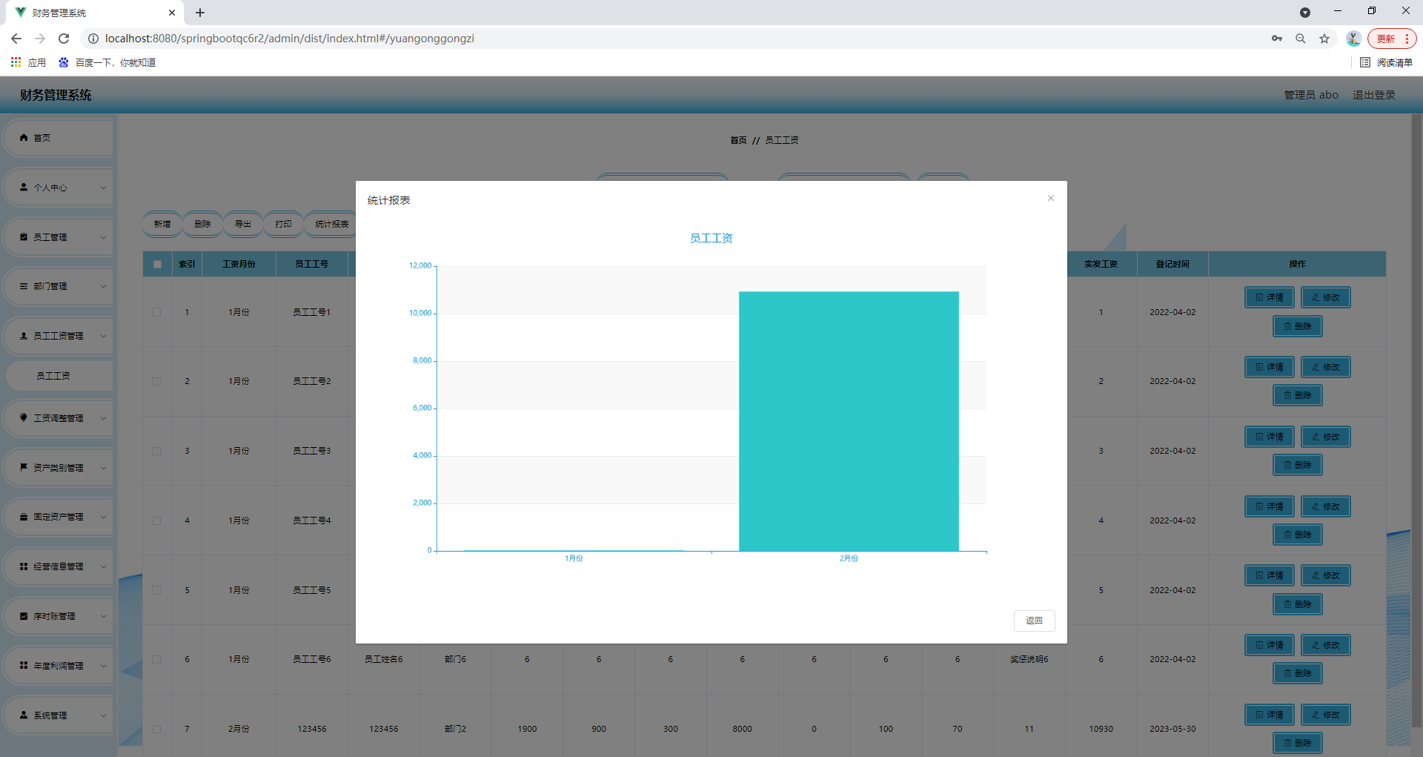Click the 返回 button in dialog
Screen dimensions: 1423x757
1034,621
